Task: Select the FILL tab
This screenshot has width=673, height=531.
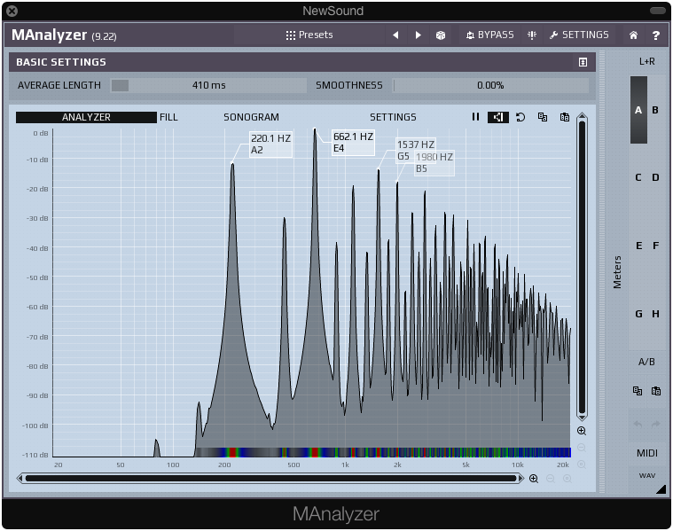Action: tap(168, 117)
